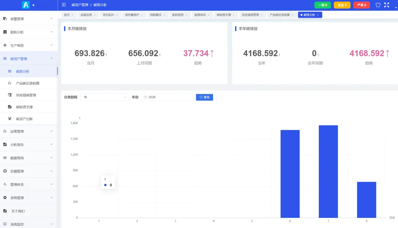Close the 能源流向 tab
This screenshot has width=398, height=228.
point(209,15)
